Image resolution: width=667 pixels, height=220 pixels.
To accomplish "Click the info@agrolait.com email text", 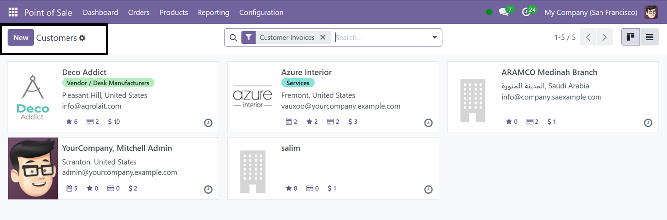I will 91,106.
